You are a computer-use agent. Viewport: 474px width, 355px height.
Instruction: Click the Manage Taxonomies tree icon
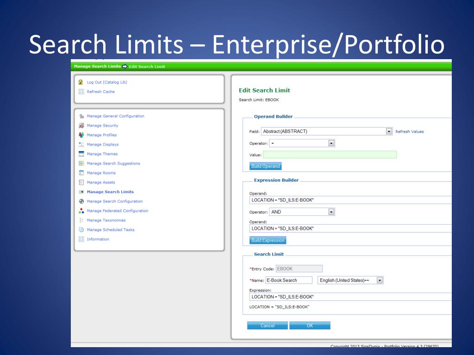click(81, 220)
